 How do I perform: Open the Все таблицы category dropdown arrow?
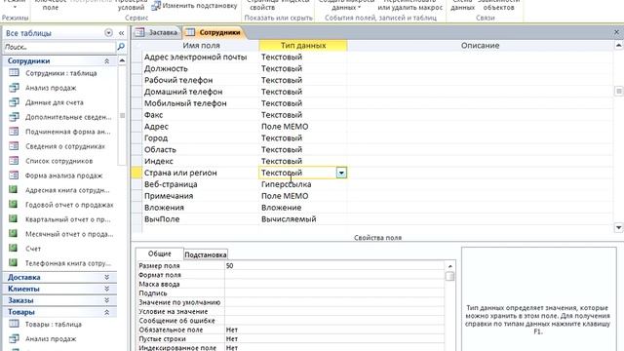(108, 33)
